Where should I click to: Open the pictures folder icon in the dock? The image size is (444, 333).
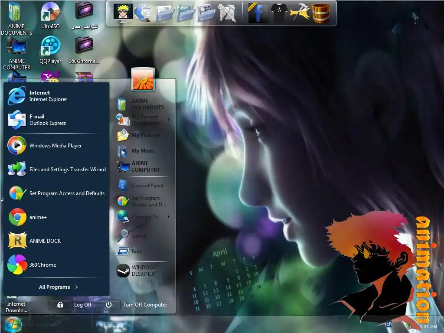(206, 13)
